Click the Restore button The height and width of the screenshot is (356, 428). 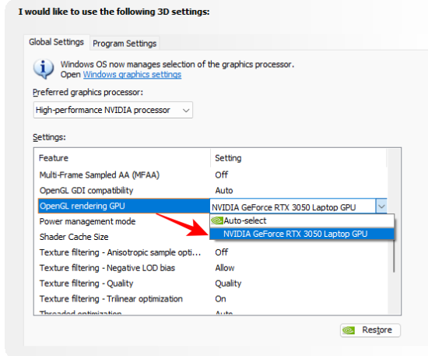(370, 330)
